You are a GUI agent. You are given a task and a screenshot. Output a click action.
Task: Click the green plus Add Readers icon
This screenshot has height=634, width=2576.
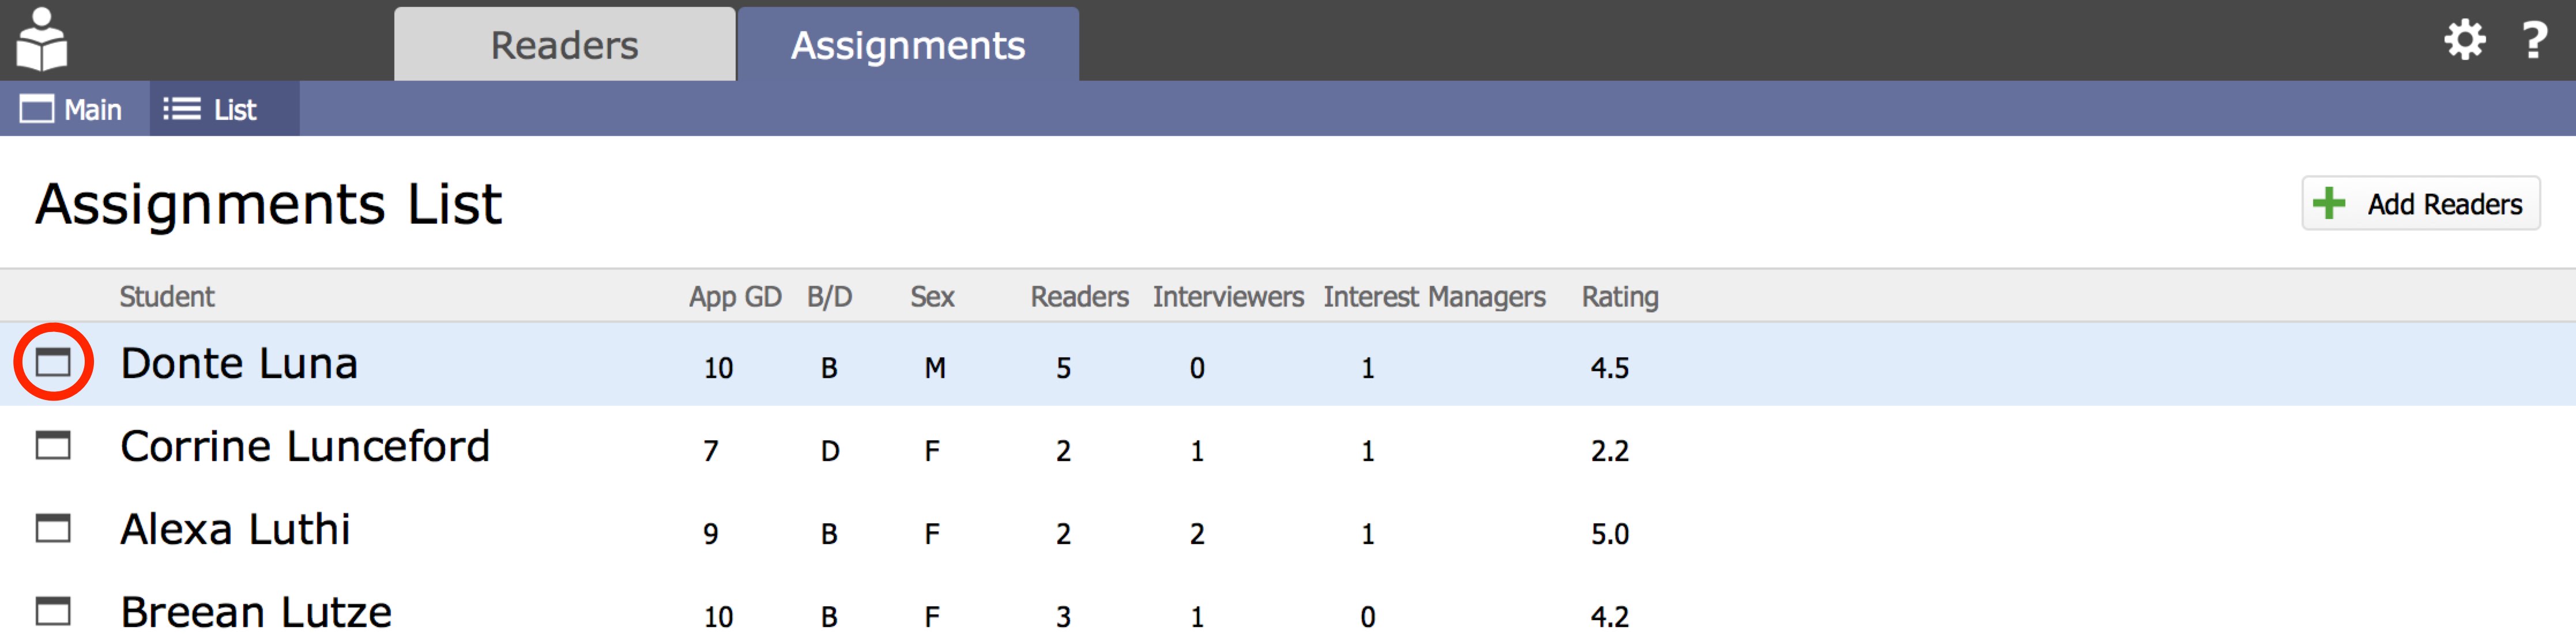pos(2329,204)
